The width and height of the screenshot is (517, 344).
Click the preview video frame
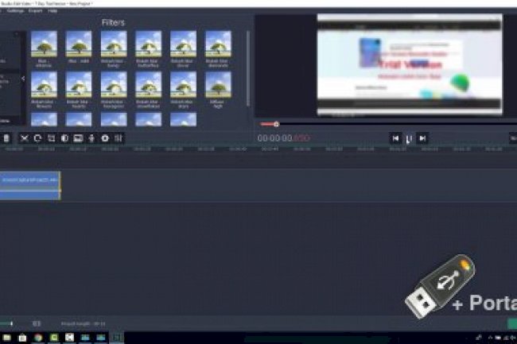pyautogui.click(x=409, y=64)
